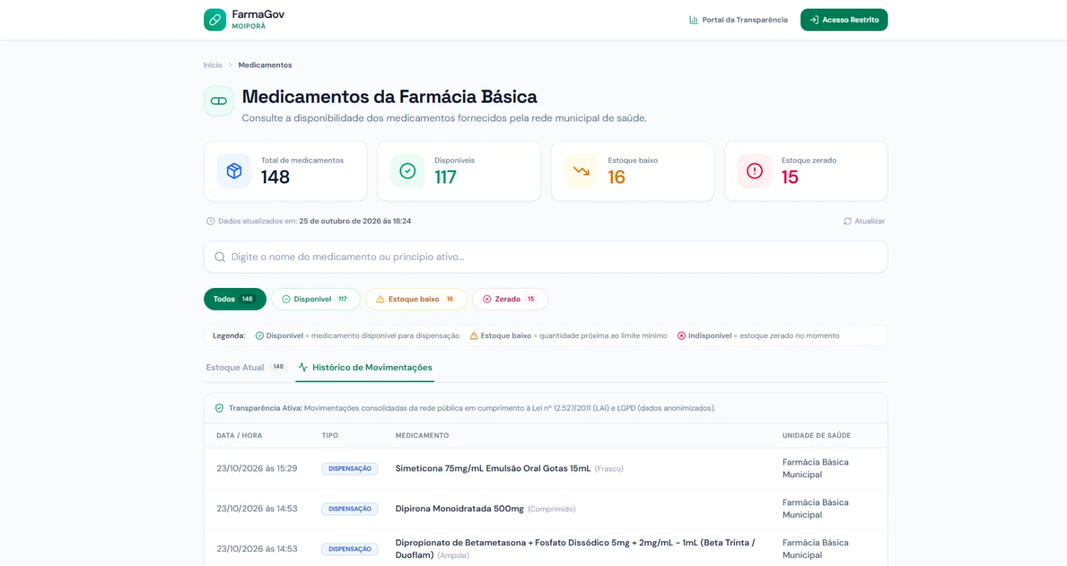Click DISPENSAÇÃO badge in Simeticona row
Screen dimensions: 1067x566
[349, 469]
